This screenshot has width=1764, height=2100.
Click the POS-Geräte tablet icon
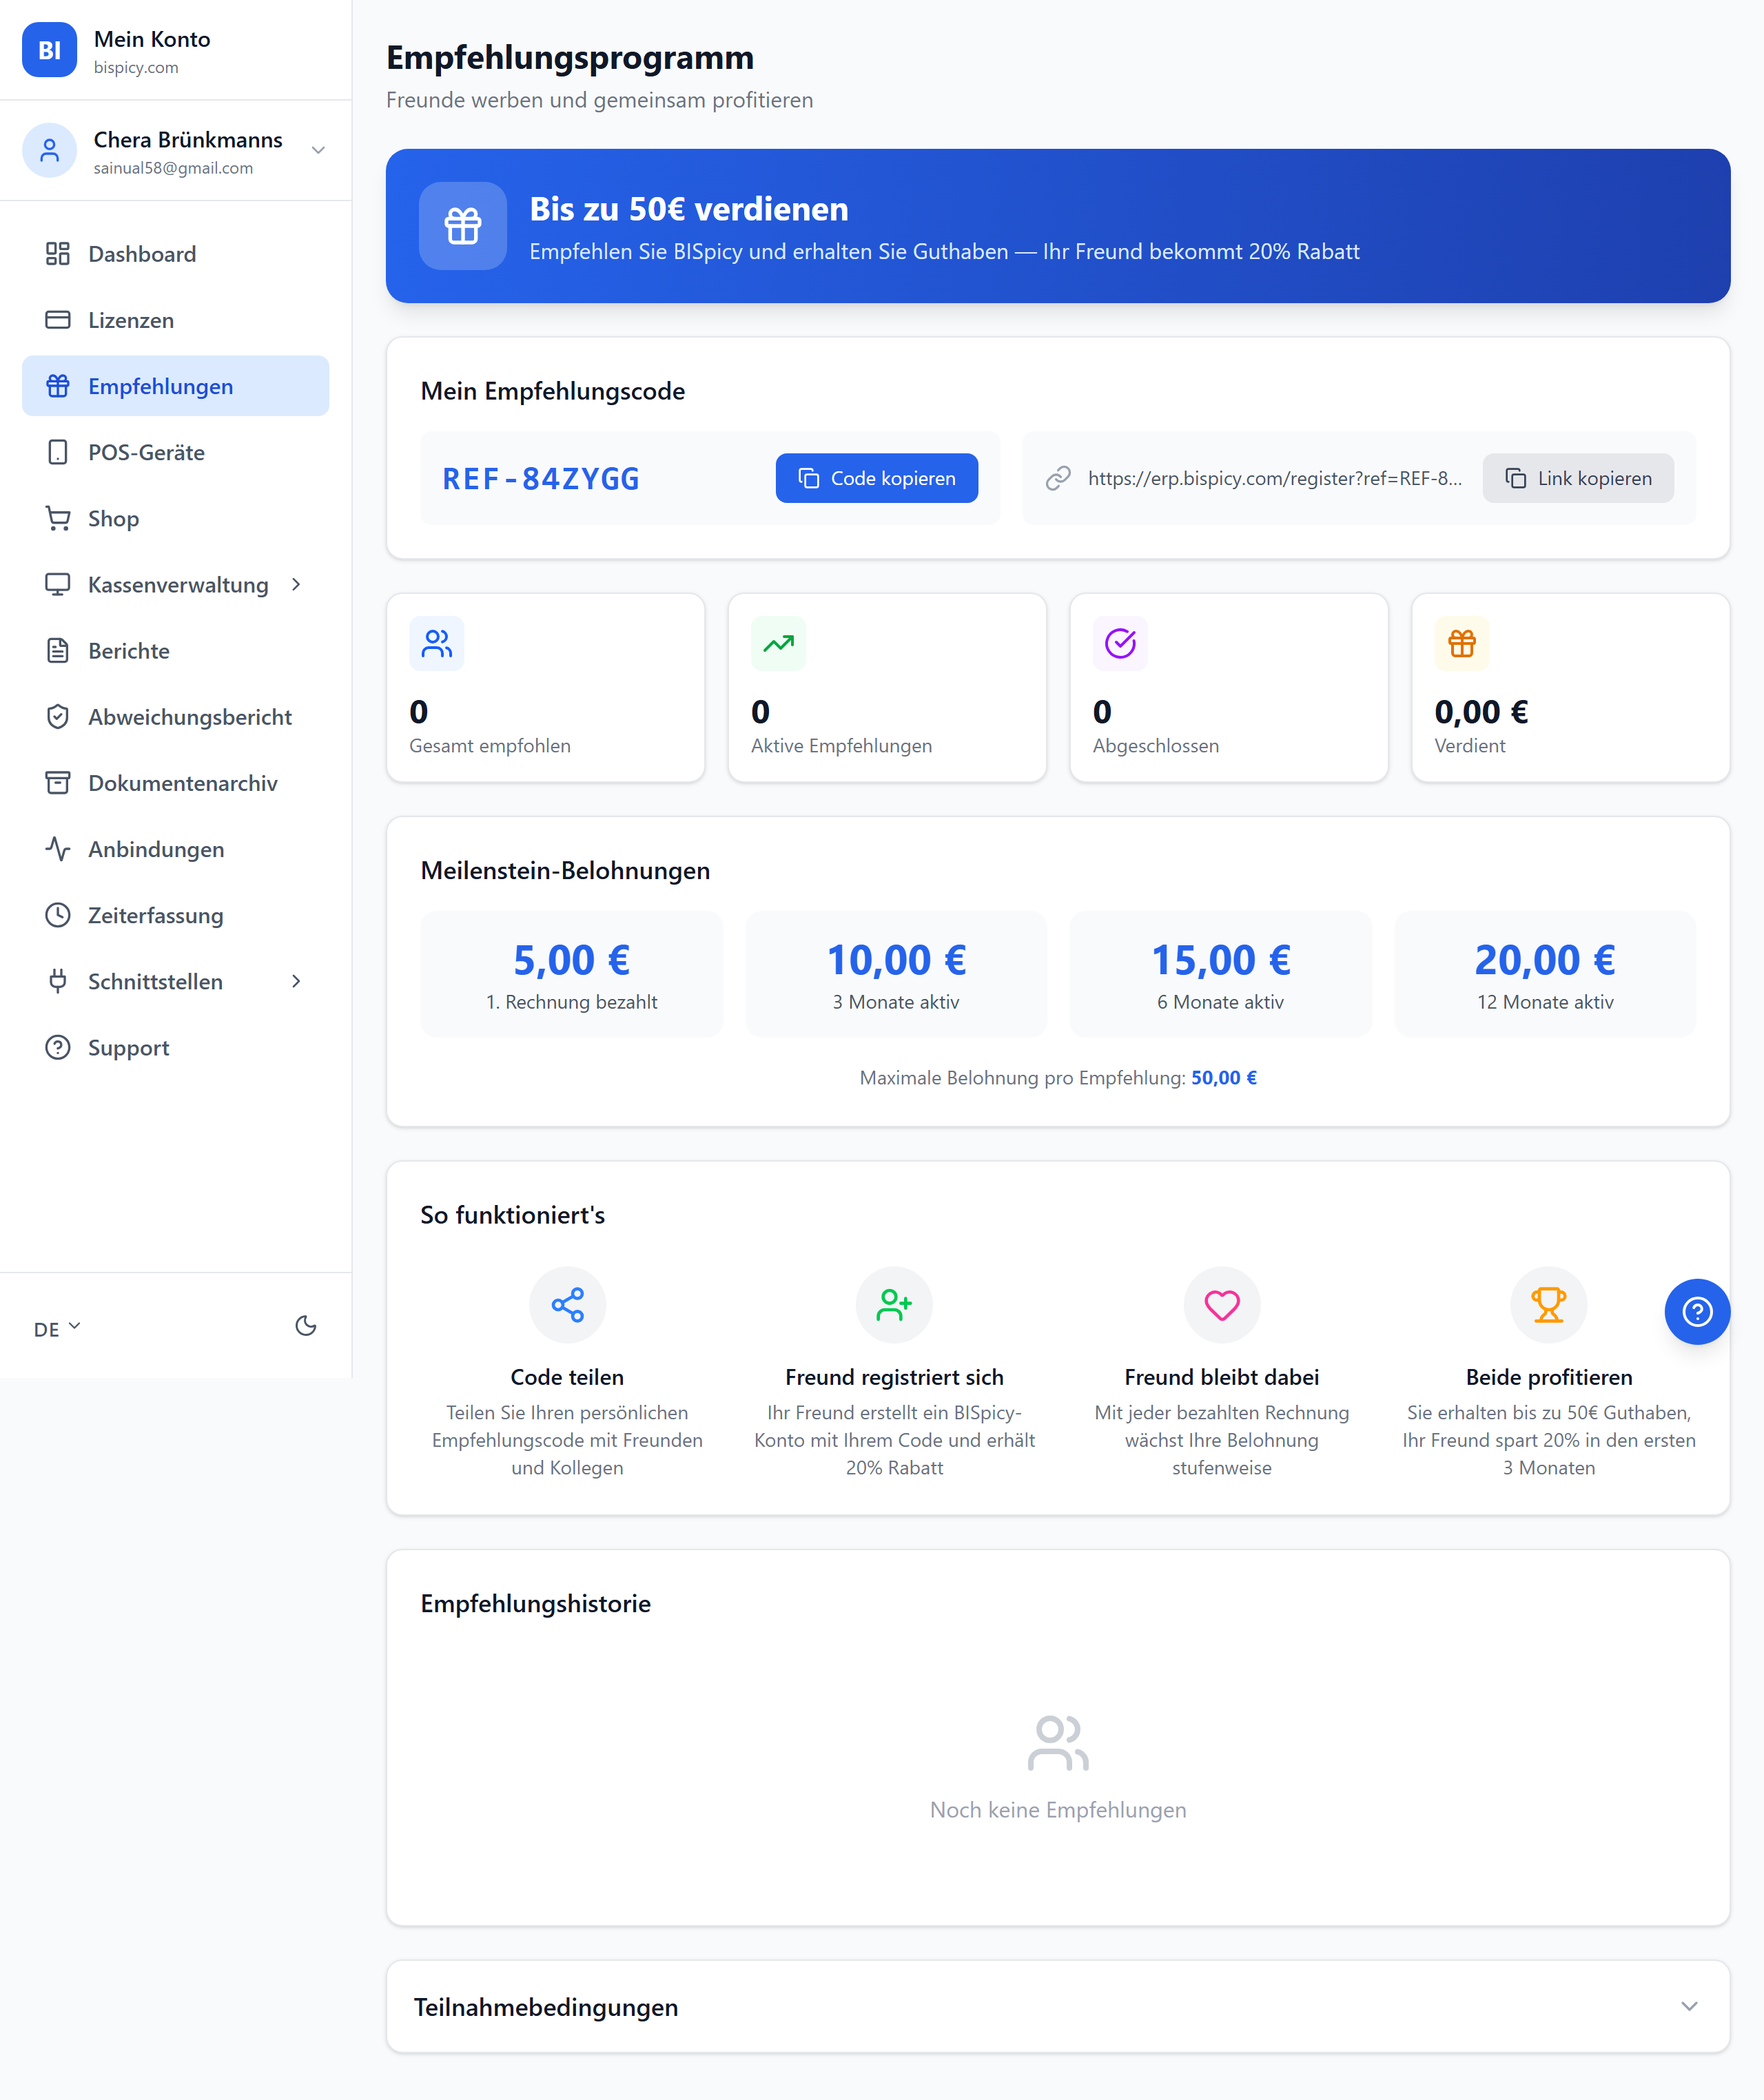click(58, 452)
